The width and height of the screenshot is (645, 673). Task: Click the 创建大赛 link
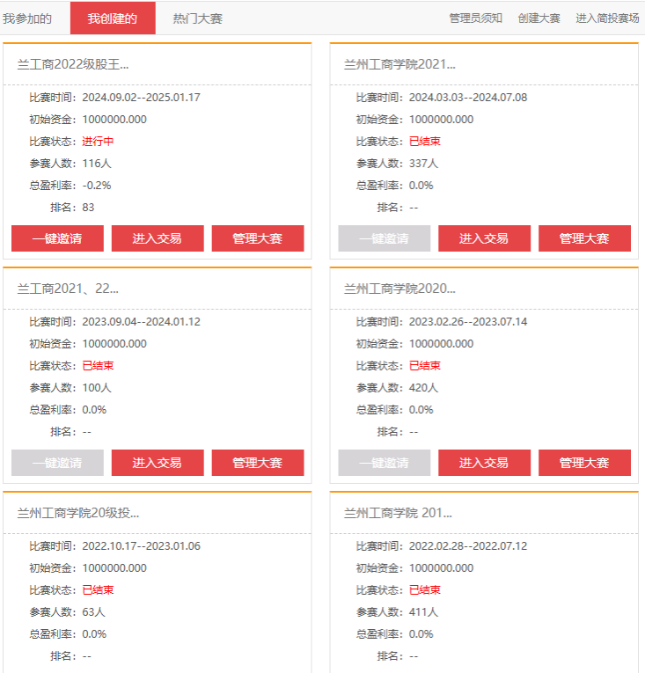539,18
